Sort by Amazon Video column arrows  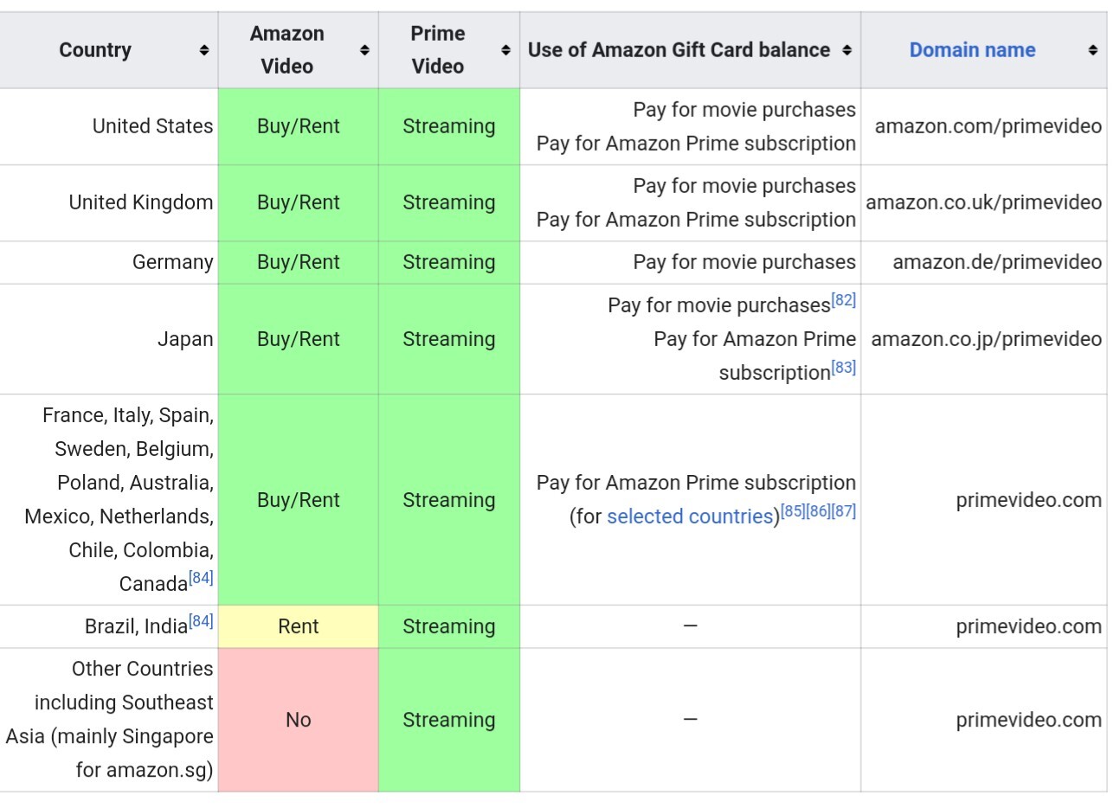click(x=364, y=50)
